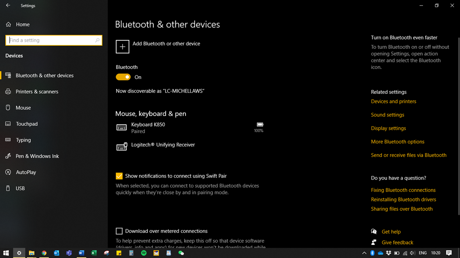Screen dimensions: 460x258
Task: Click the Give feedback person icon
Action: 374,242
